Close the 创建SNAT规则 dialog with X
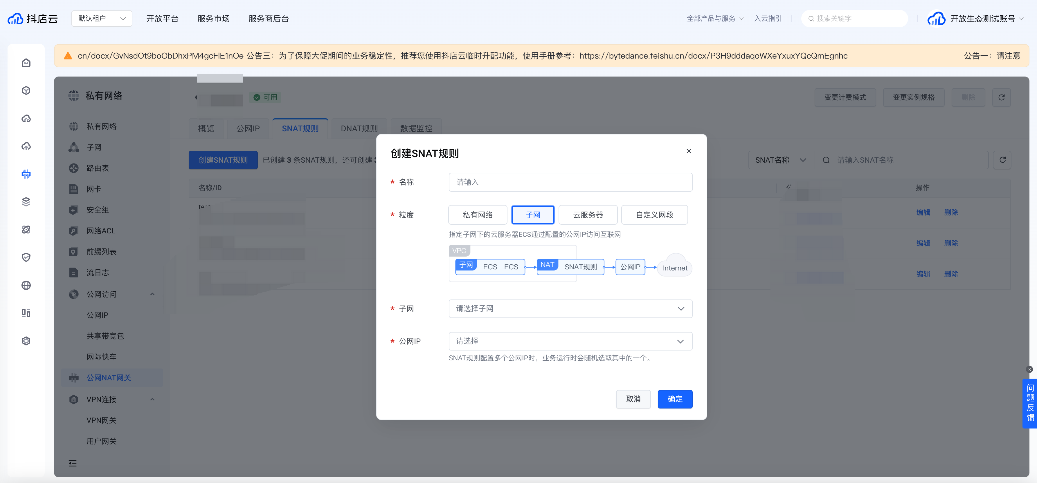The width and height of the screenshot is (1037, 483). (x=688, y=151)
